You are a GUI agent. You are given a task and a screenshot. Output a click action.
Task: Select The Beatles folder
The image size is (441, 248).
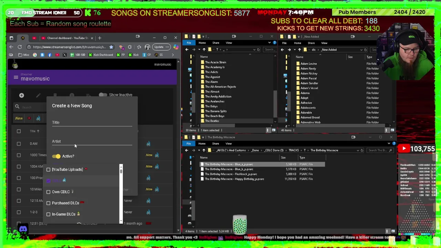pyautogui.click(x=212, y=121)
